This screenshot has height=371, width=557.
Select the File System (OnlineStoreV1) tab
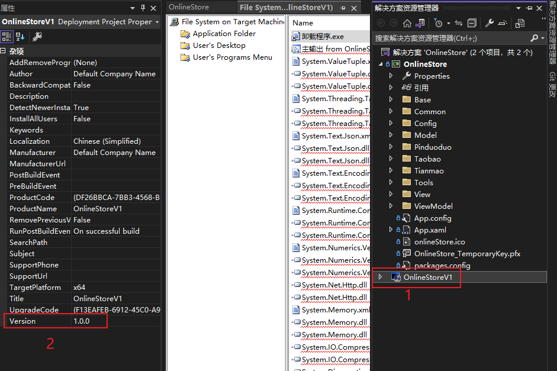286,8
